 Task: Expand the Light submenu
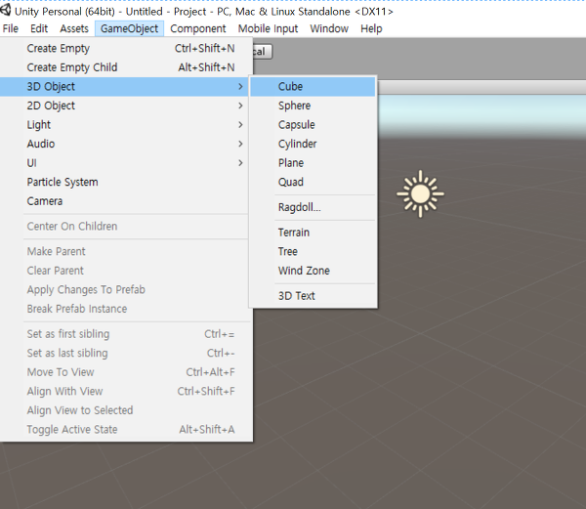coord(125,125)
